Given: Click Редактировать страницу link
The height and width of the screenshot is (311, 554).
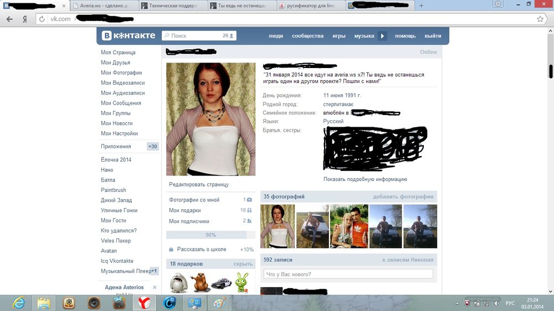Looking at the screenshot, I should [x=198, y=184].
